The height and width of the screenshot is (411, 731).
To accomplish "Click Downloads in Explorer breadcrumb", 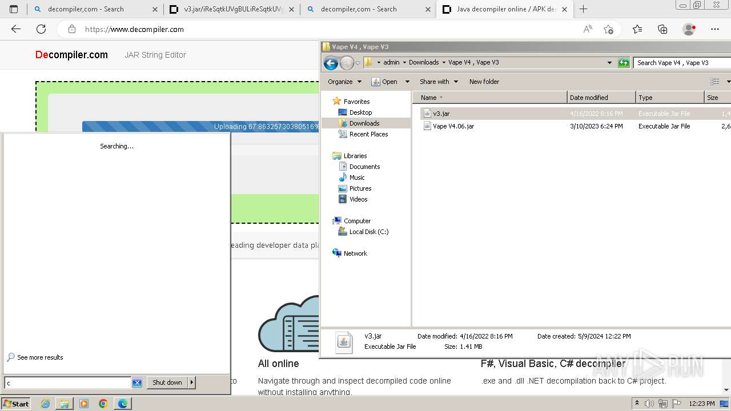I will pos(424,62).
